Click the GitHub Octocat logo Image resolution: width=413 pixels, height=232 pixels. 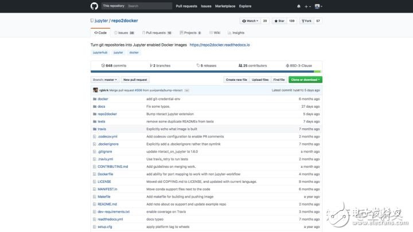pyautogui.click(x=95, y=6)
